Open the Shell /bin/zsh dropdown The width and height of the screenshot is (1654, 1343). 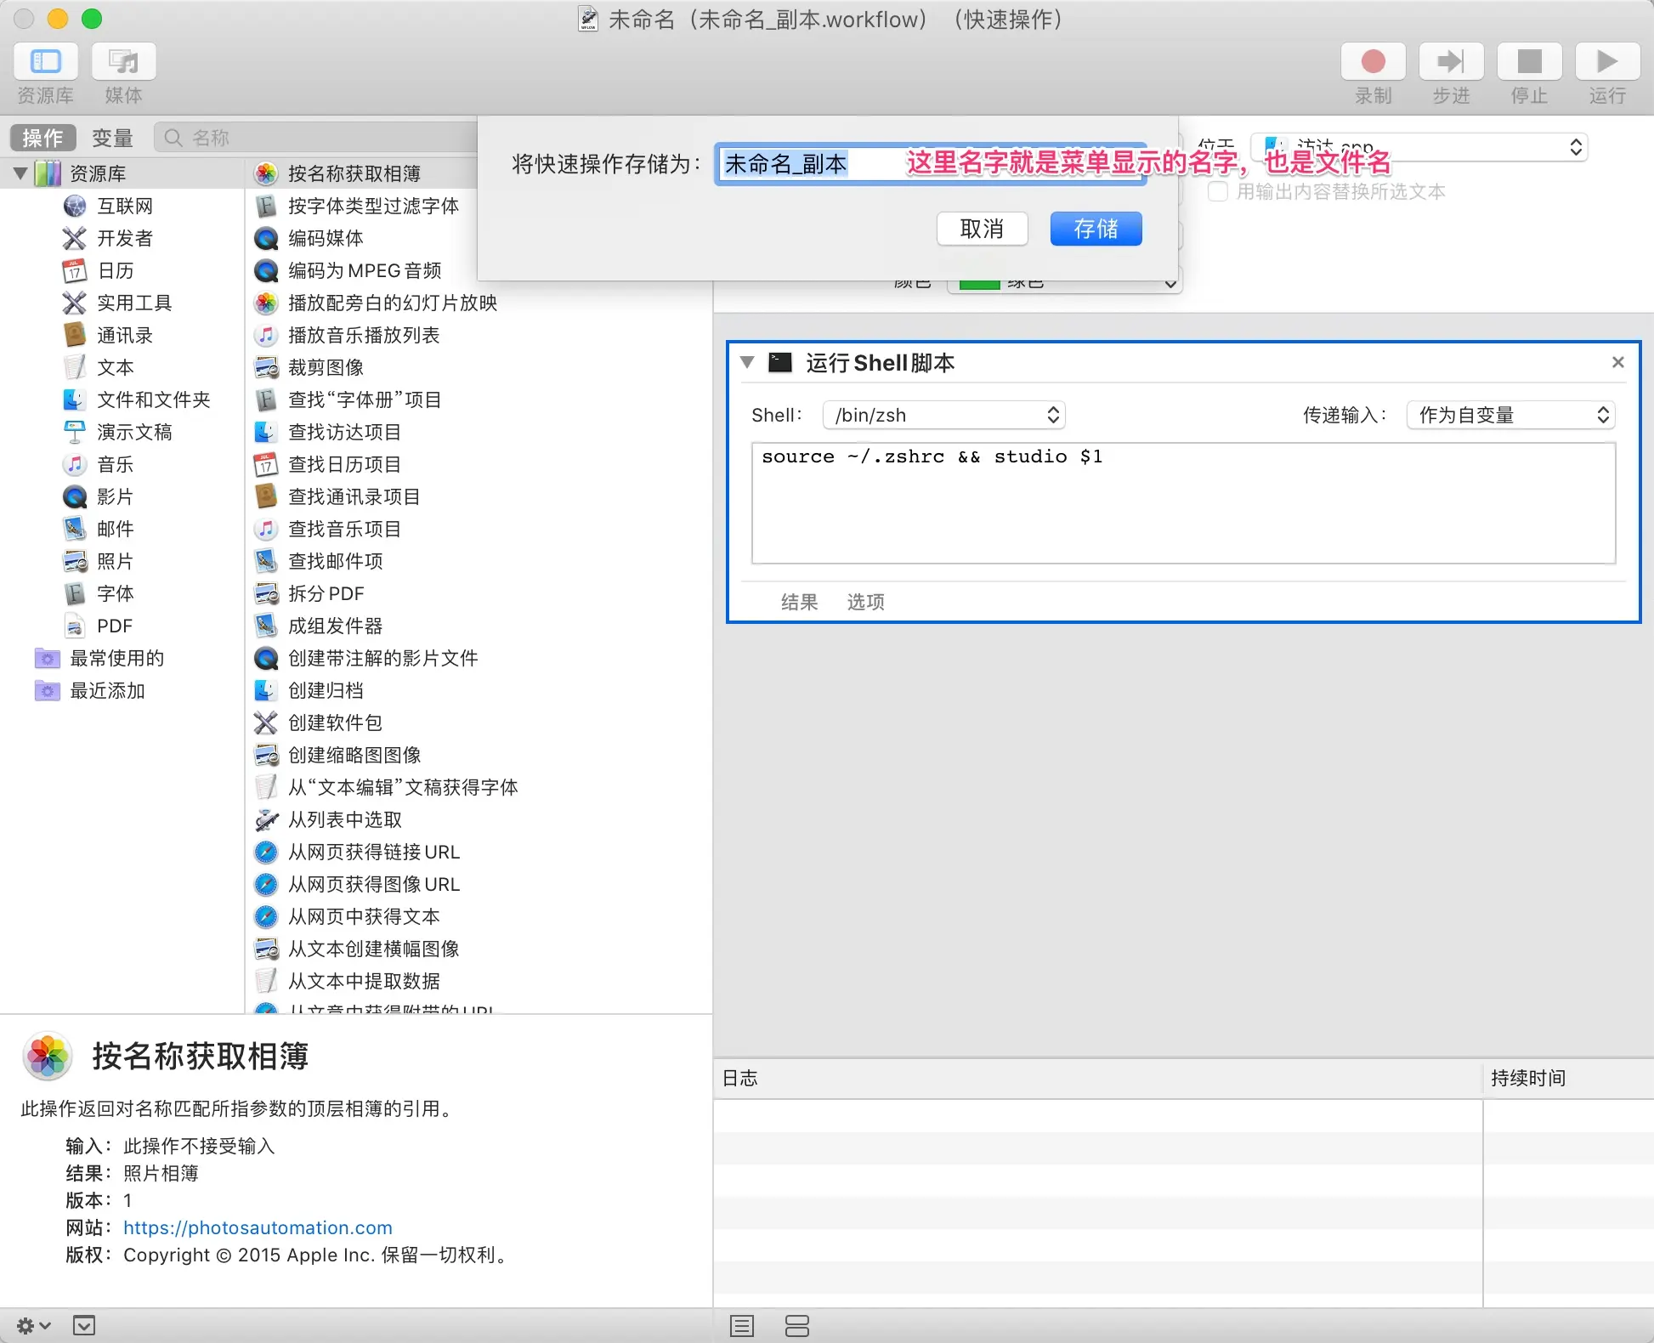(943, 415)
